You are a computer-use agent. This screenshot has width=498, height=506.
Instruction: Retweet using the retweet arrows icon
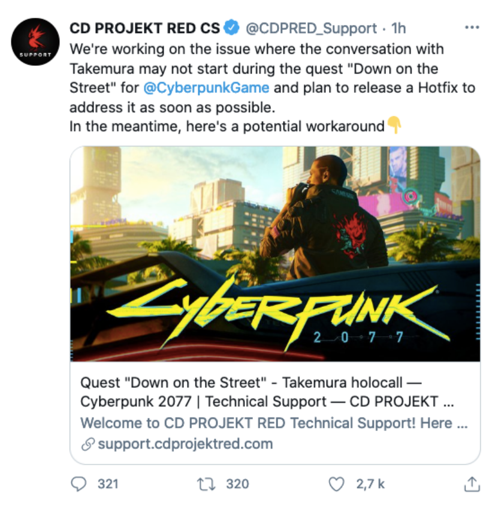coord(207,483)
